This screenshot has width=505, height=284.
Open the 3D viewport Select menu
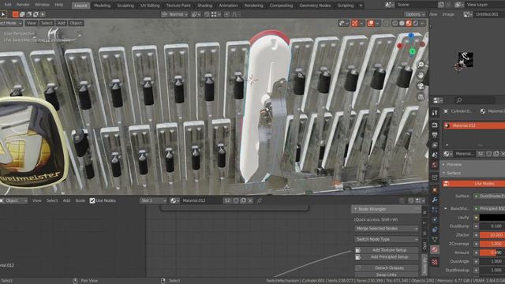click(x=46, y=23)
